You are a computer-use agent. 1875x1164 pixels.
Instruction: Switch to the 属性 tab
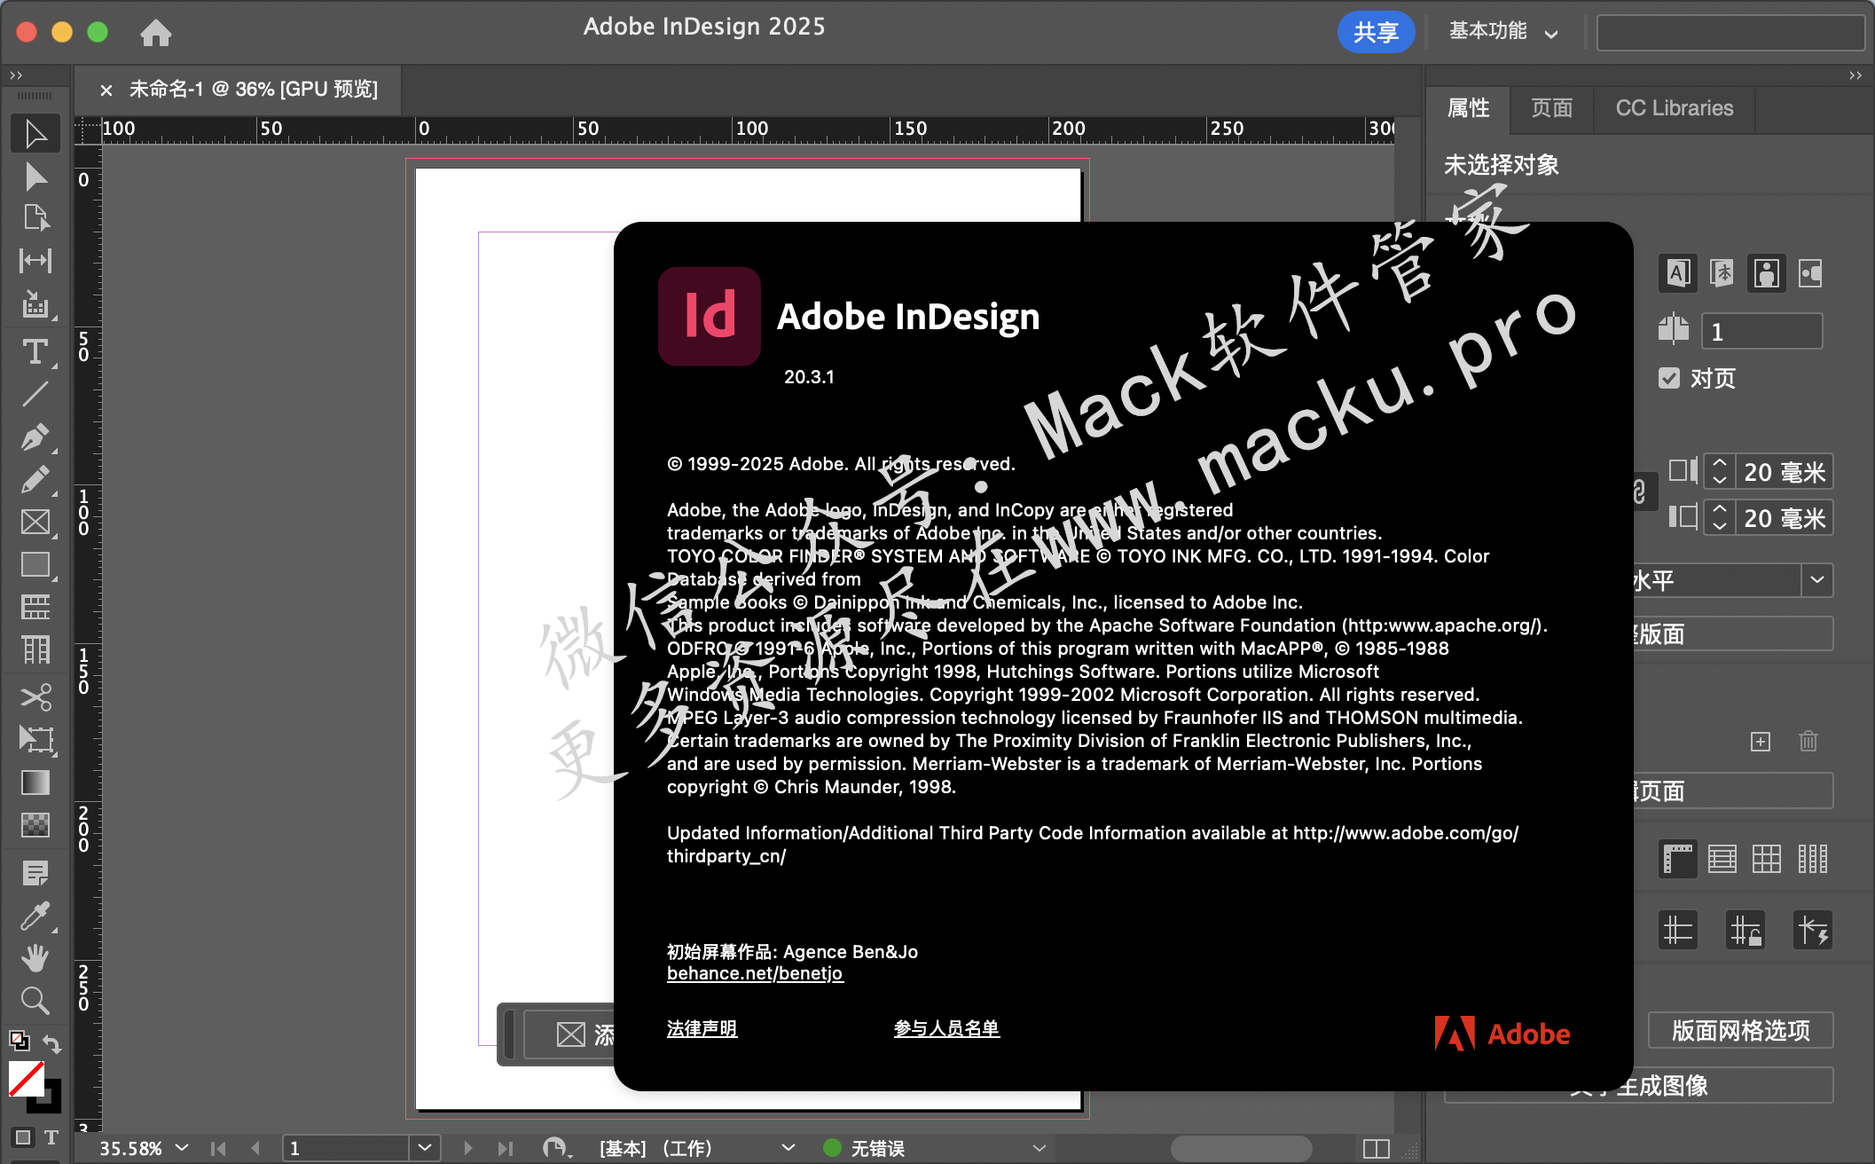(1469, 108)
